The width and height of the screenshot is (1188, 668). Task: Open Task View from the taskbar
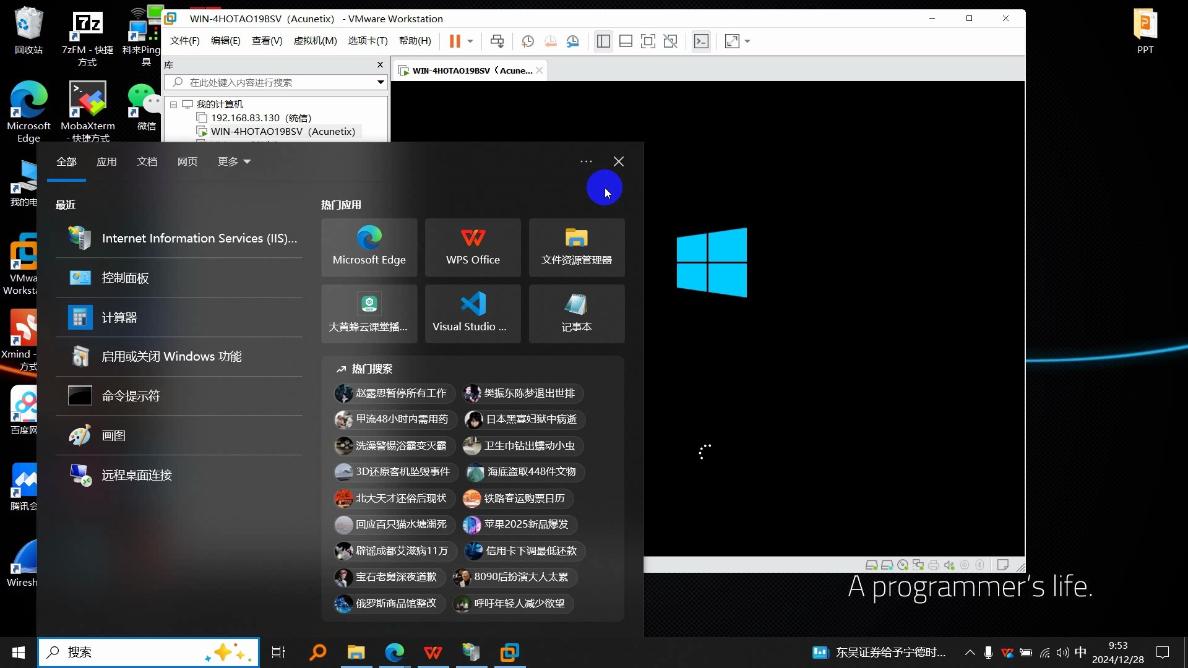click(x=278, y=652)
